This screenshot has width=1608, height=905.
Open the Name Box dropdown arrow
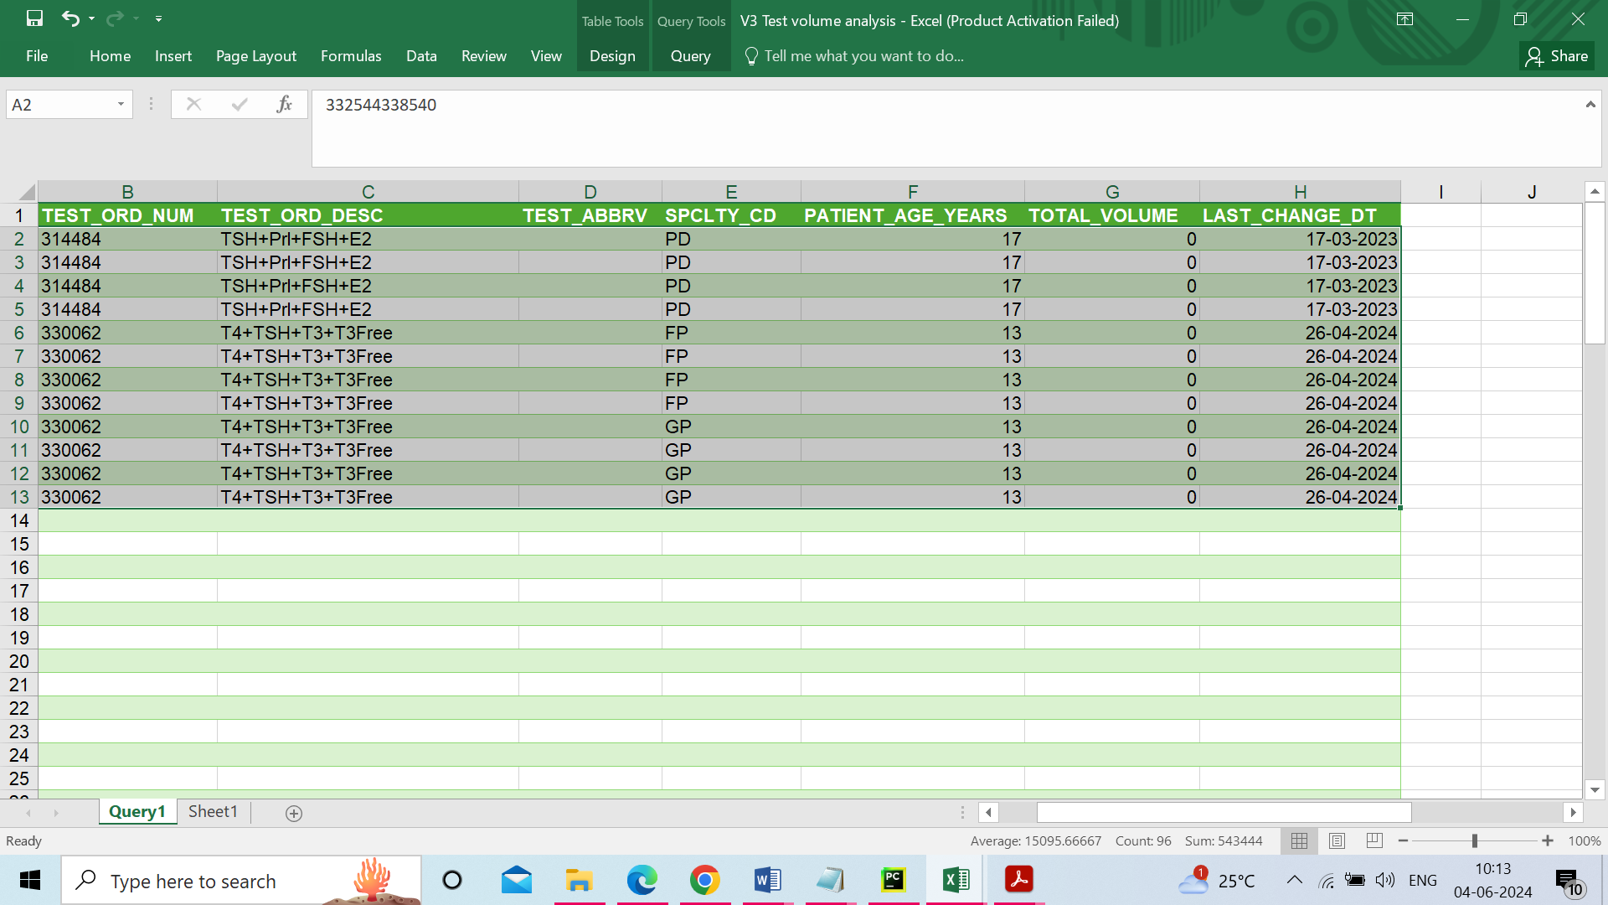click(x=121, y=105)
